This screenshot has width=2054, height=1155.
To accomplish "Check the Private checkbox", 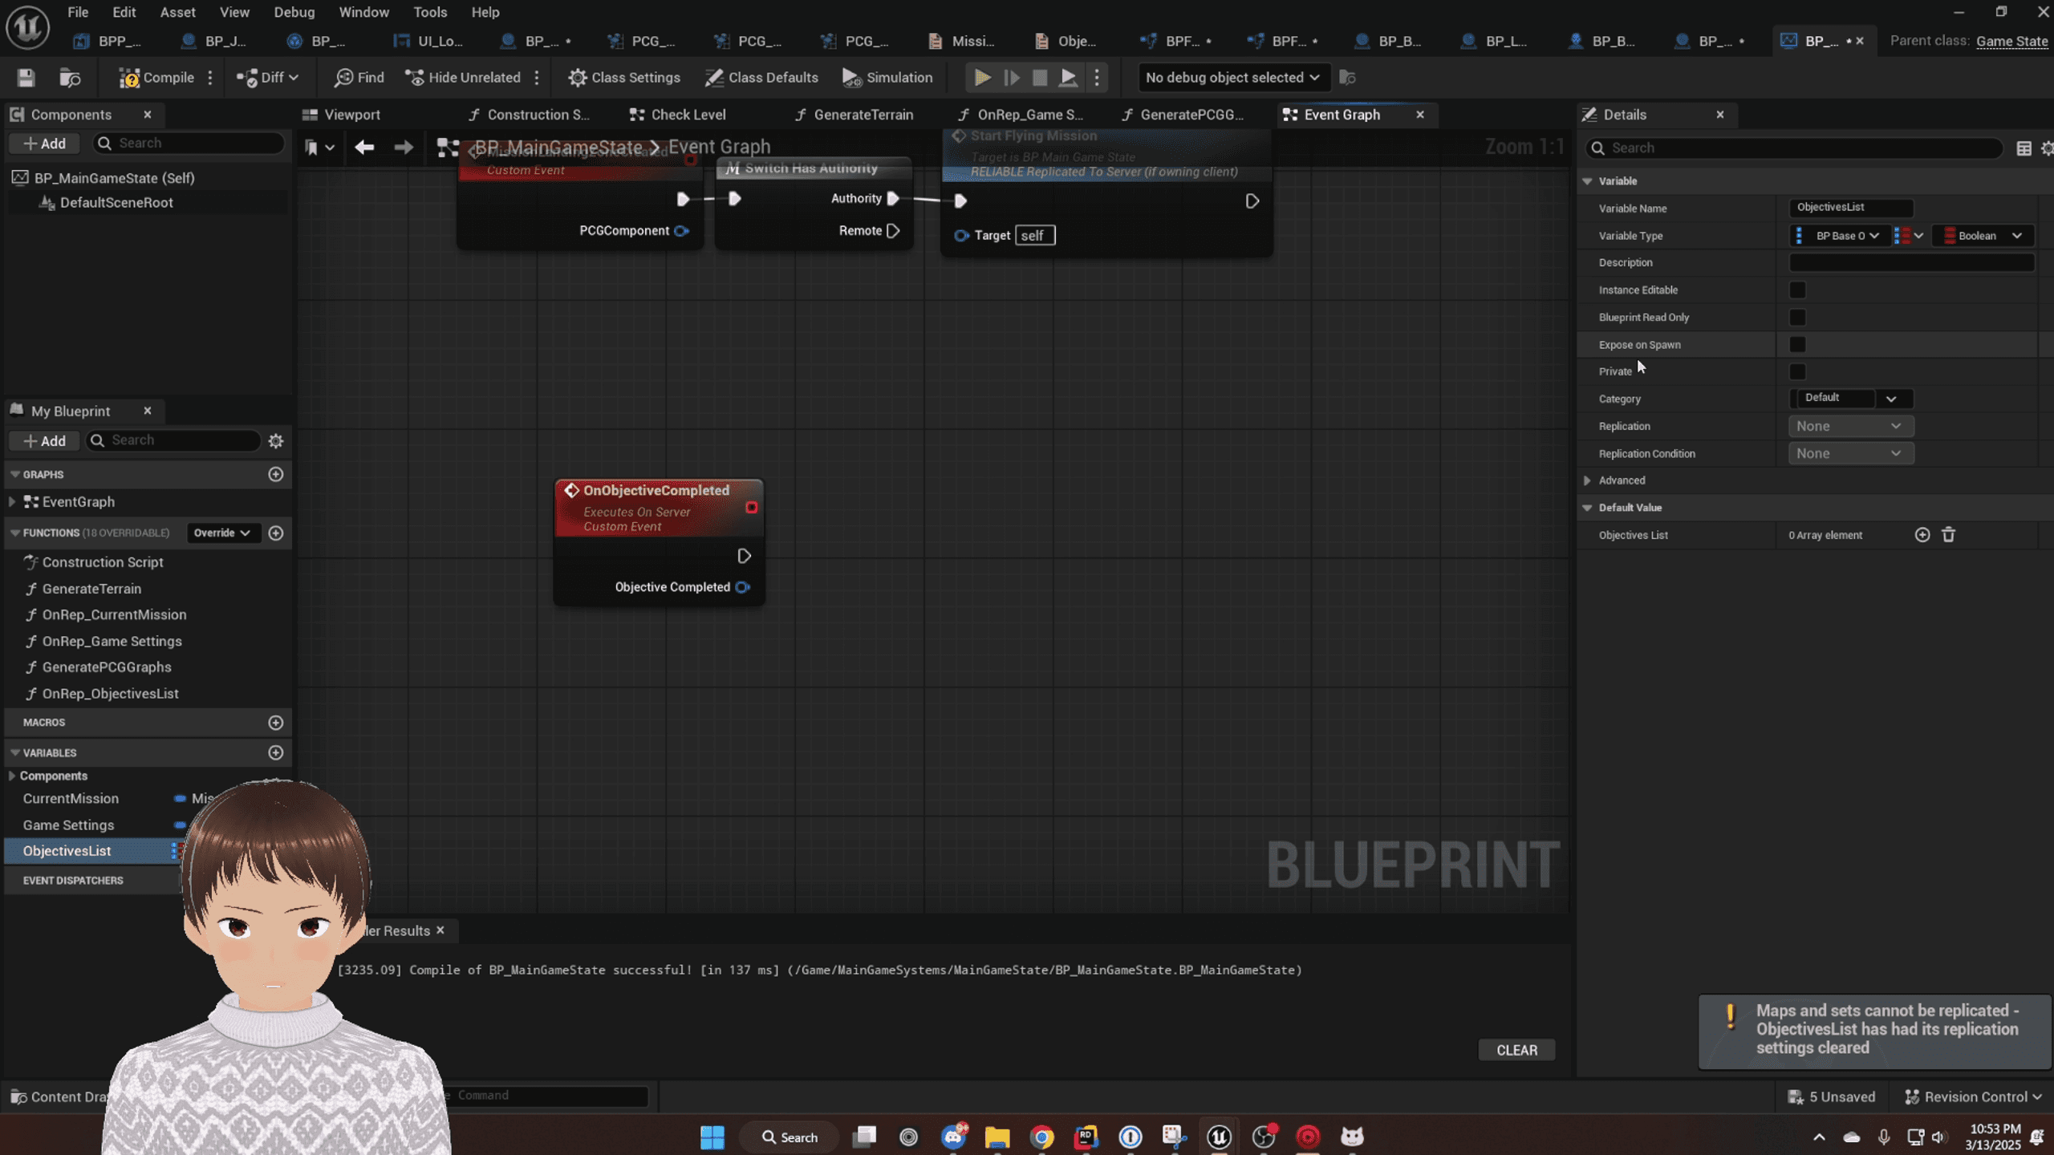I will (1797, 372).
